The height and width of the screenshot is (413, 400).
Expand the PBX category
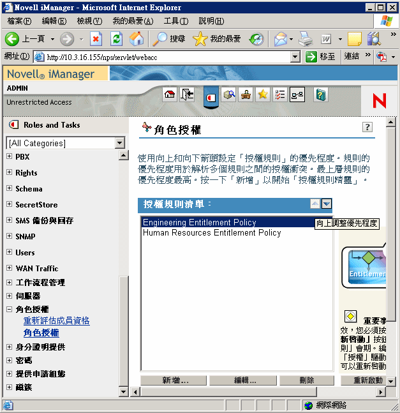click(x=9, y=156)
